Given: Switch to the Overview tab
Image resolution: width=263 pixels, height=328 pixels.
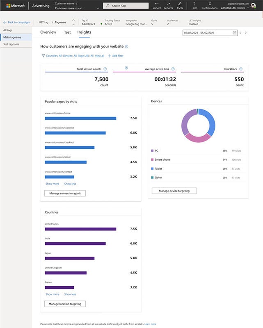Looking at the screenshot, I should click(48, 32).
